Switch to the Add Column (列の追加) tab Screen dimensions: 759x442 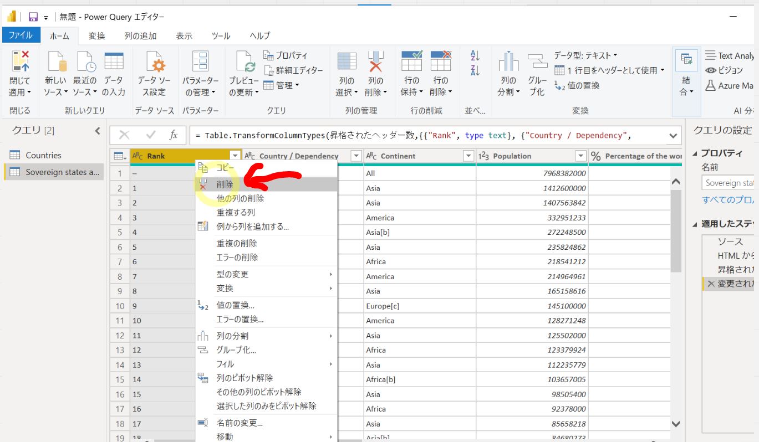pos(140,35)
